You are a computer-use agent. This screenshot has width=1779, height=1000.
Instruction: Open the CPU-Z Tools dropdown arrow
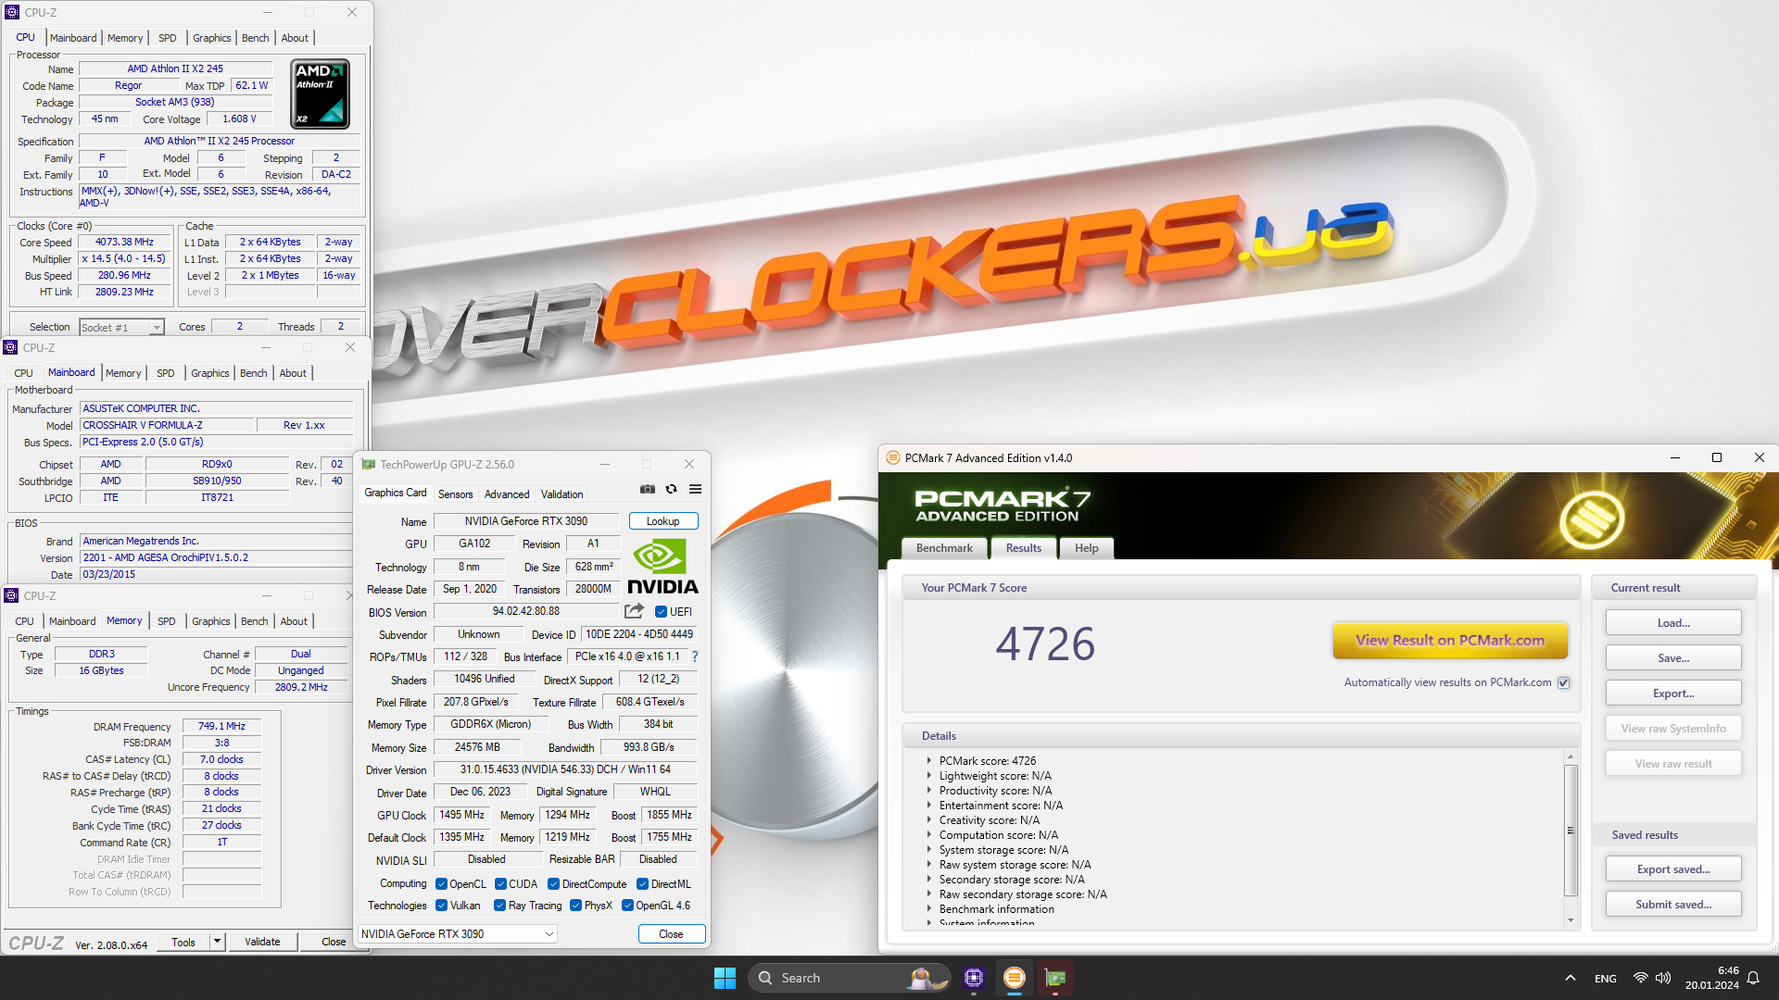(217, 942)
